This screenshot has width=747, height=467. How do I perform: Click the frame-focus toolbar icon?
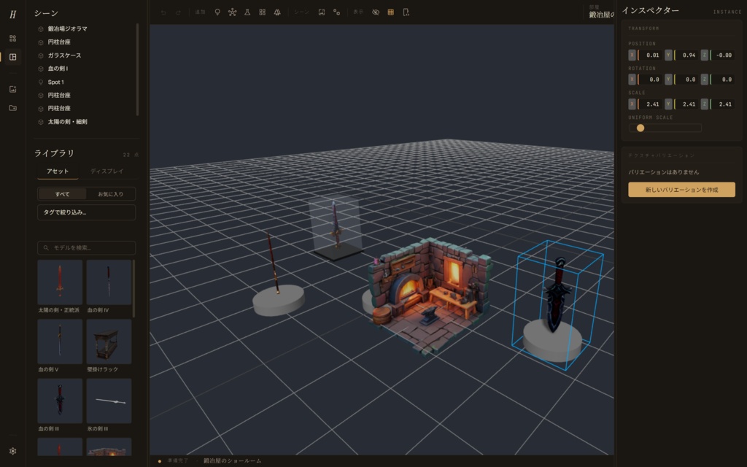tap(322, 12)
